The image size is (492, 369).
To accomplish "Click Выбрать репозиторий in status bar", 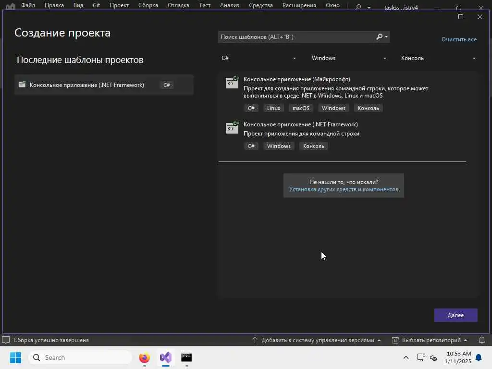I will point(430,340).
